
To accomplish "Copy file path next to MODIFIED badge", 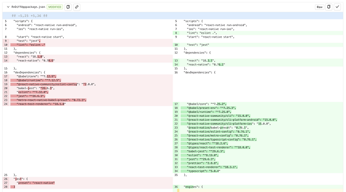I will [68, 7].
